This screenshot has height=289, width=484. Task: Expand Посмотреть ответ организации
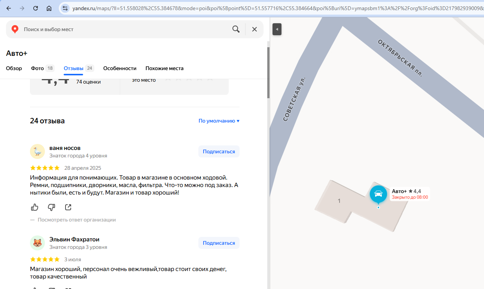[x=77, y=220]
